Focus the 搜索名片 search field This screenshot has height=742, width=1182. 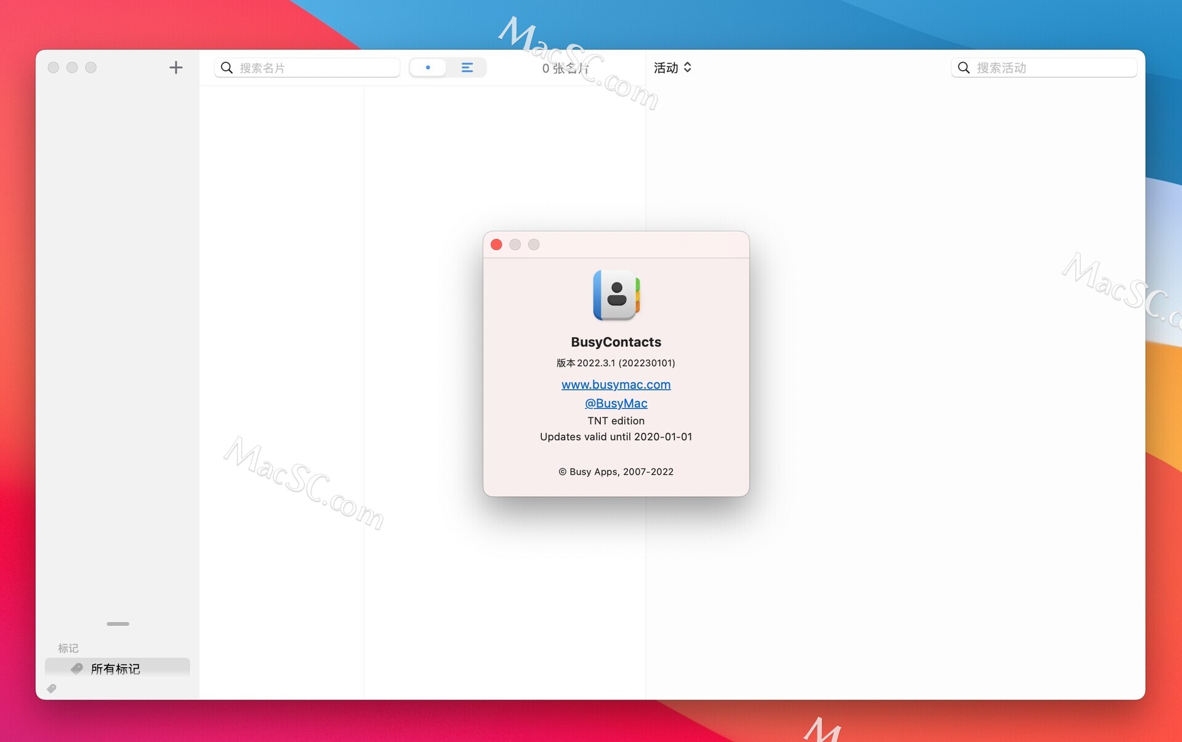307,67
